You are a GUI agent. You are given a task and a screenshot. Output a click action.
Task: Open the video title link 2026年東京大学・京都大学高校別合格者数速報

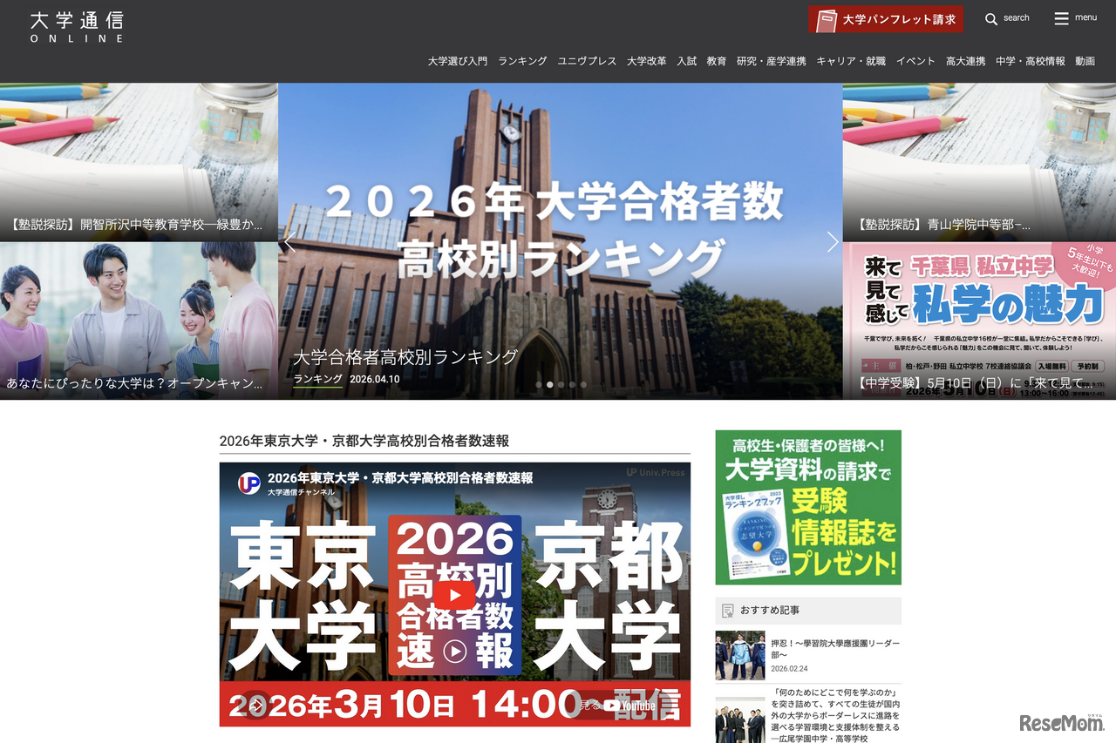pyautogui.click(x=400, y=477)
